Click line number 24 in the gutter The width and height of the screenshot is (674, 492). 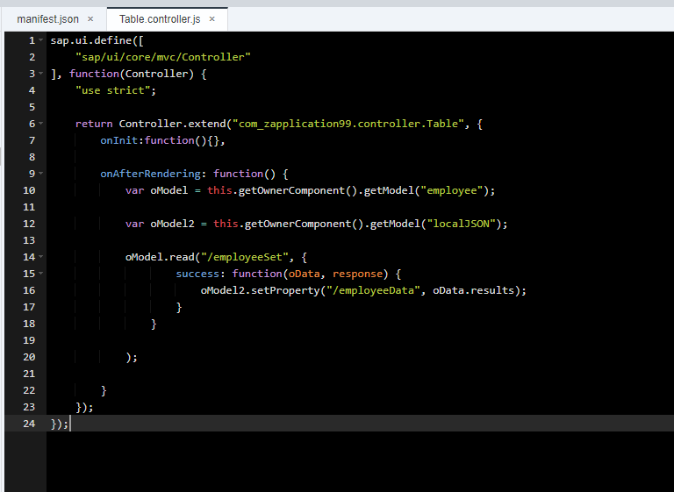29,424
